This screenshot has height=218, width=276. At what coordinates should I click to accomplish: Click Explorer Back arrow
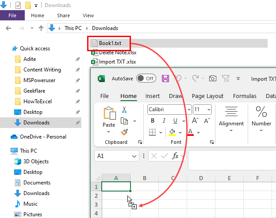coord(8,28)
